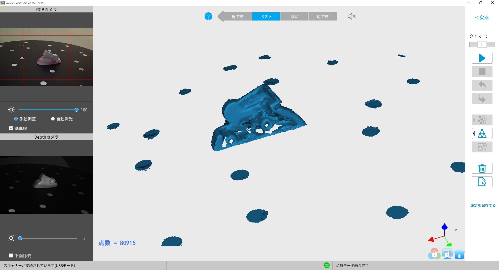Select the 遠すぎ distance segment
The height and width of the screenshot is (270, 499).
(323, 17)
